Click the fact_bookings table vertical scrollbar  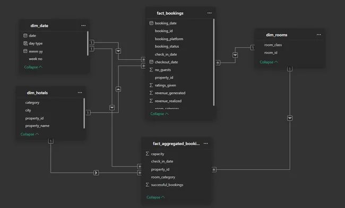[x=214, y=62]
